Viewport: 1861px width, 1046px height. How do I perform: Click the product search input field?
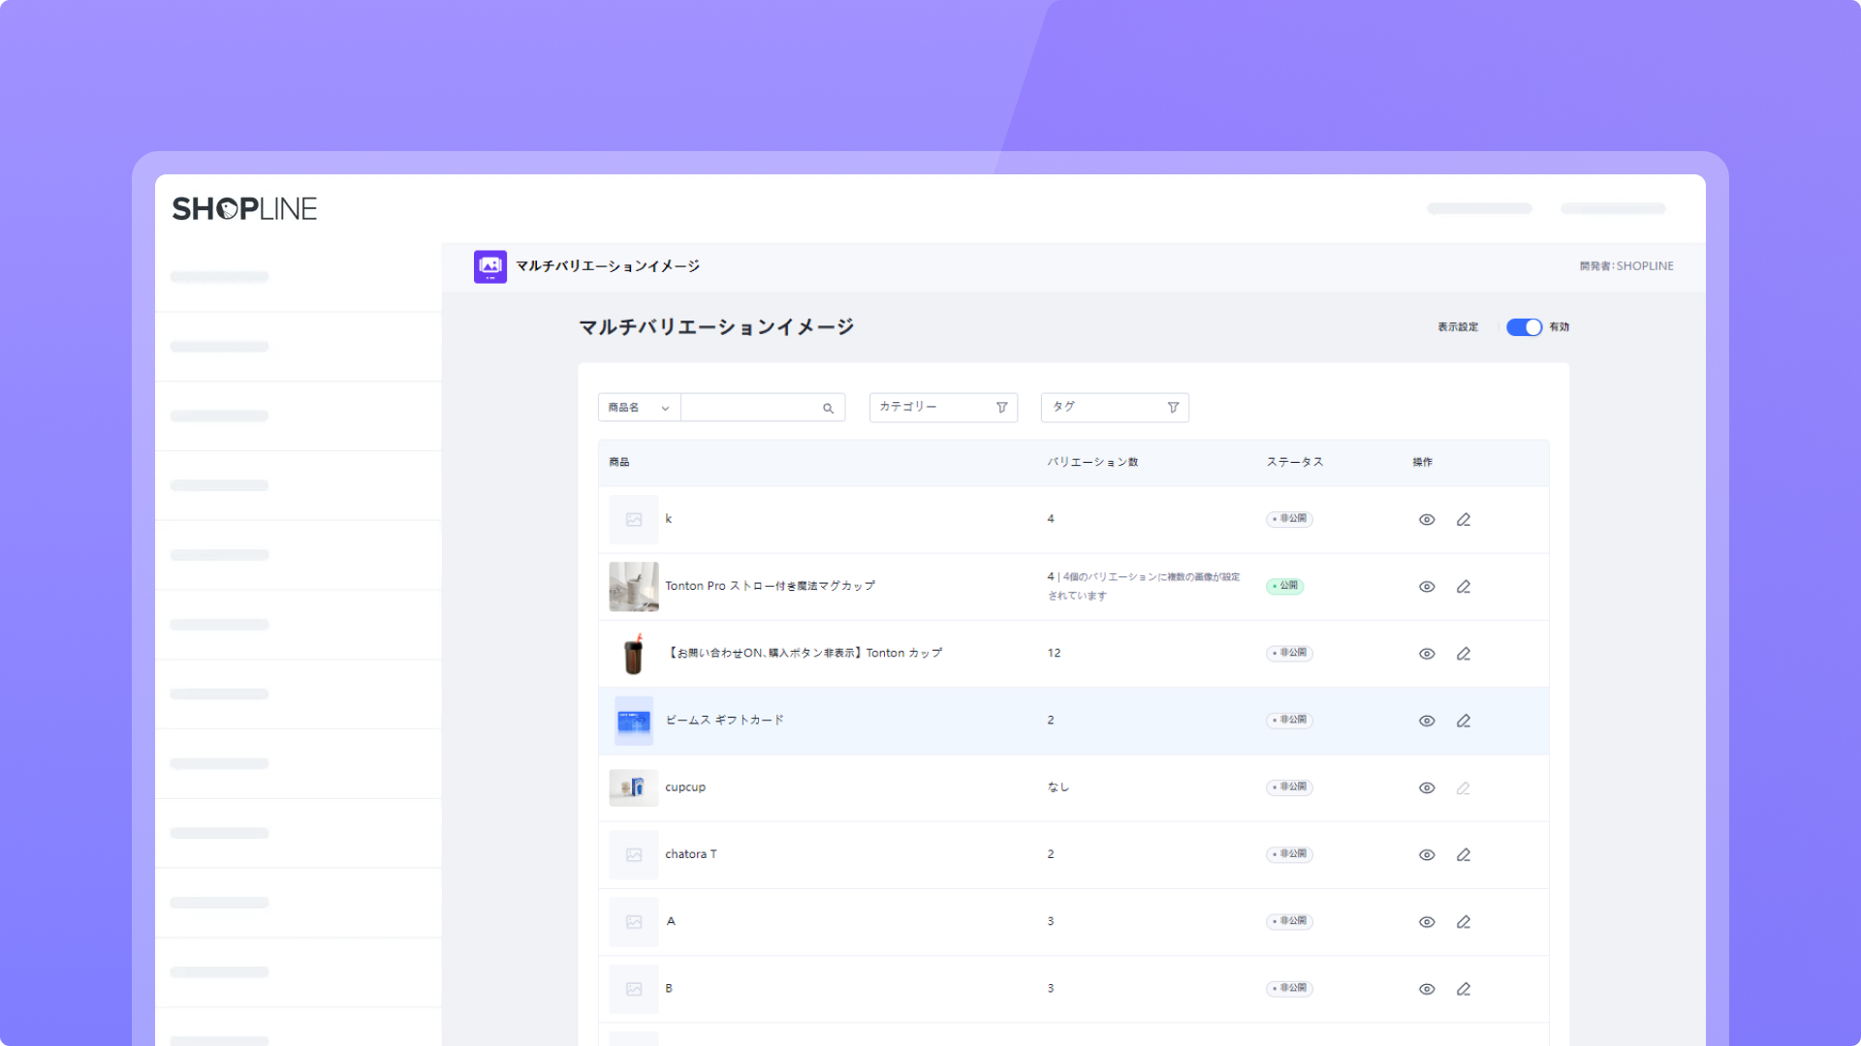(x=751, y=408)
